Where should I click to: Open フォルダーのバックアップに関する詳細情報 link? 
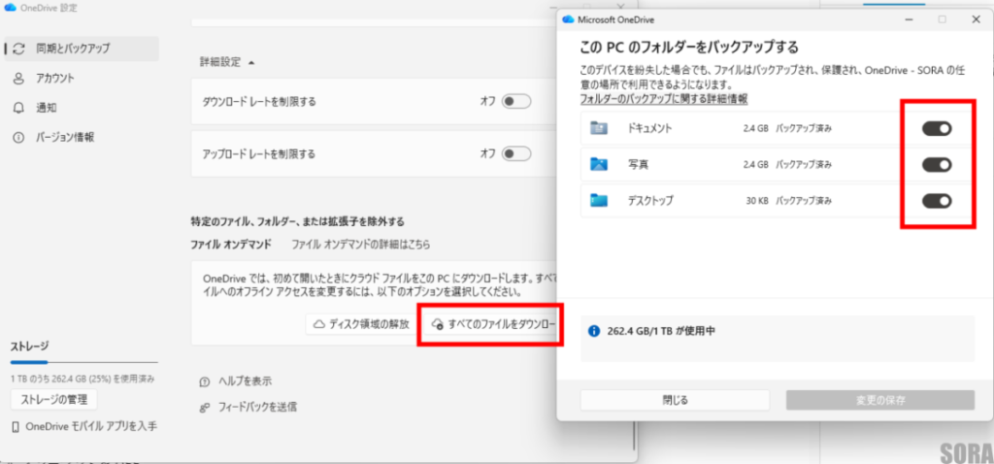664,99
